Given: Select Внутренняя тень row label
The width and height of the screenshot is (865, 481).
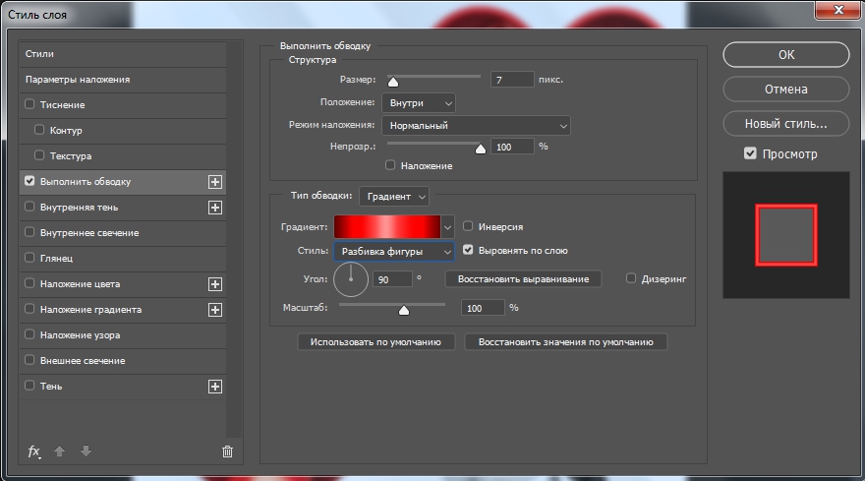Looking at the screenshot, I should (79, 208).
